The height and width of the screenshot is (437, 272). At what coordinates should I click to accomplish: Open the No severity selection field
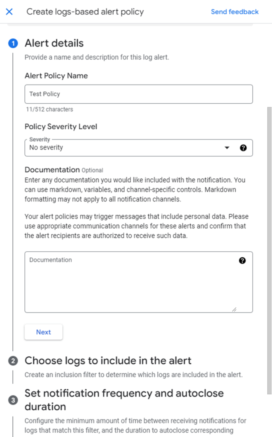click(124, 148)
